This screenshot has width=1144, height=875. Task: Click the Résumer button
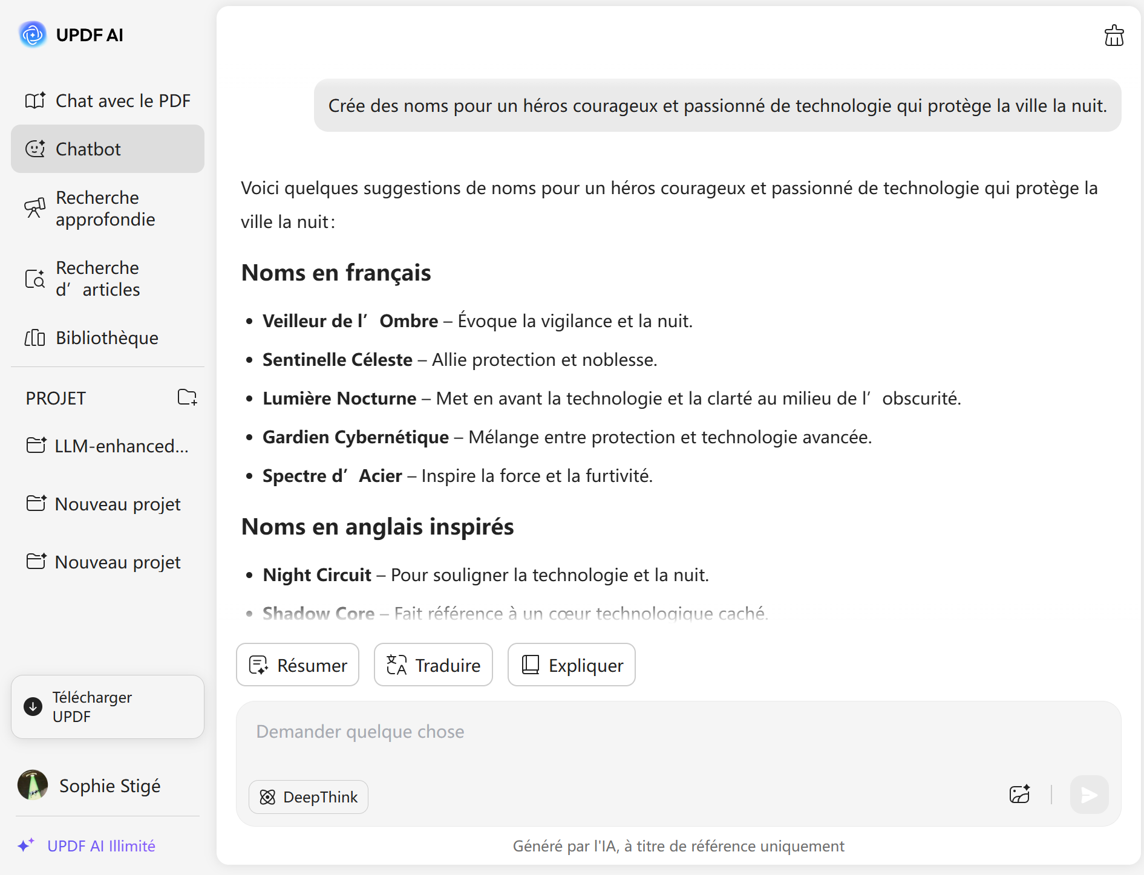(298, 665)
